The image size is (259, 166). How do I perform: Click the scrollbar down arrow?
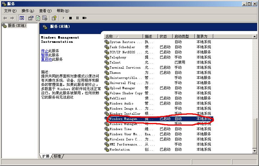254,151
